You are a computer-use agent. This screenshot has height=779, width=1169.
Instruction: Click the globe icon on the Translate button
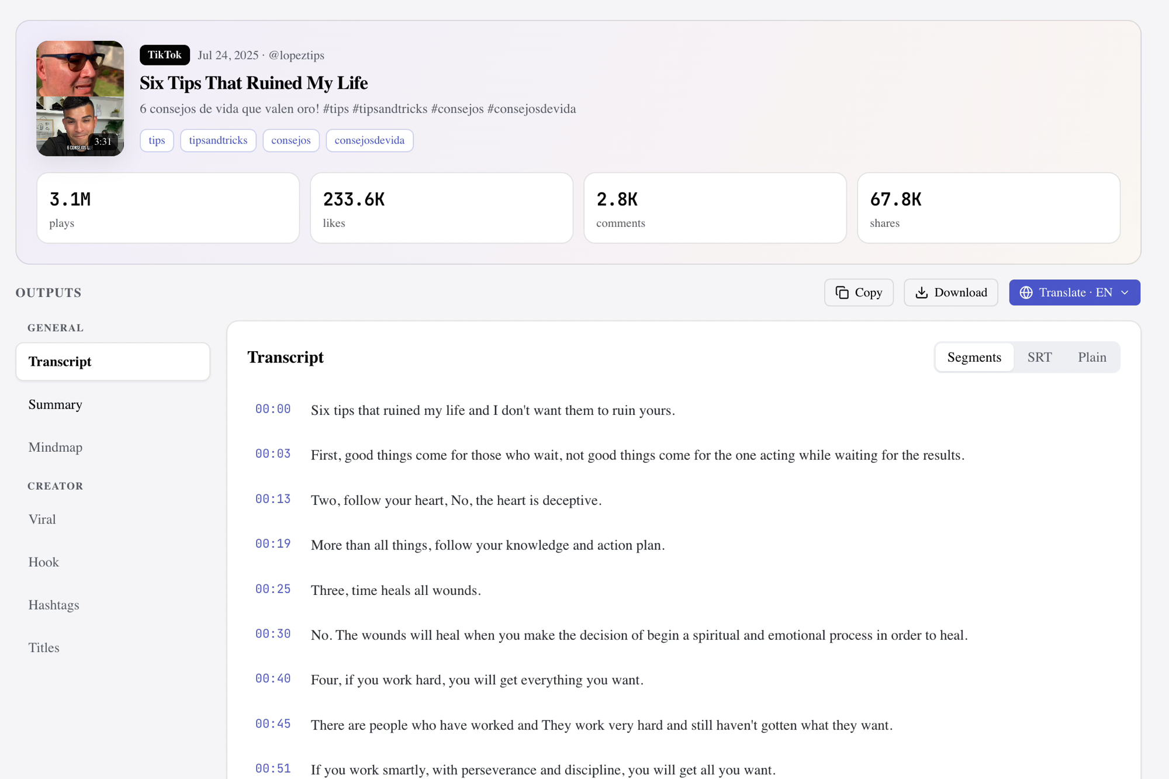pyautogui.click(x=1026, y=292)
